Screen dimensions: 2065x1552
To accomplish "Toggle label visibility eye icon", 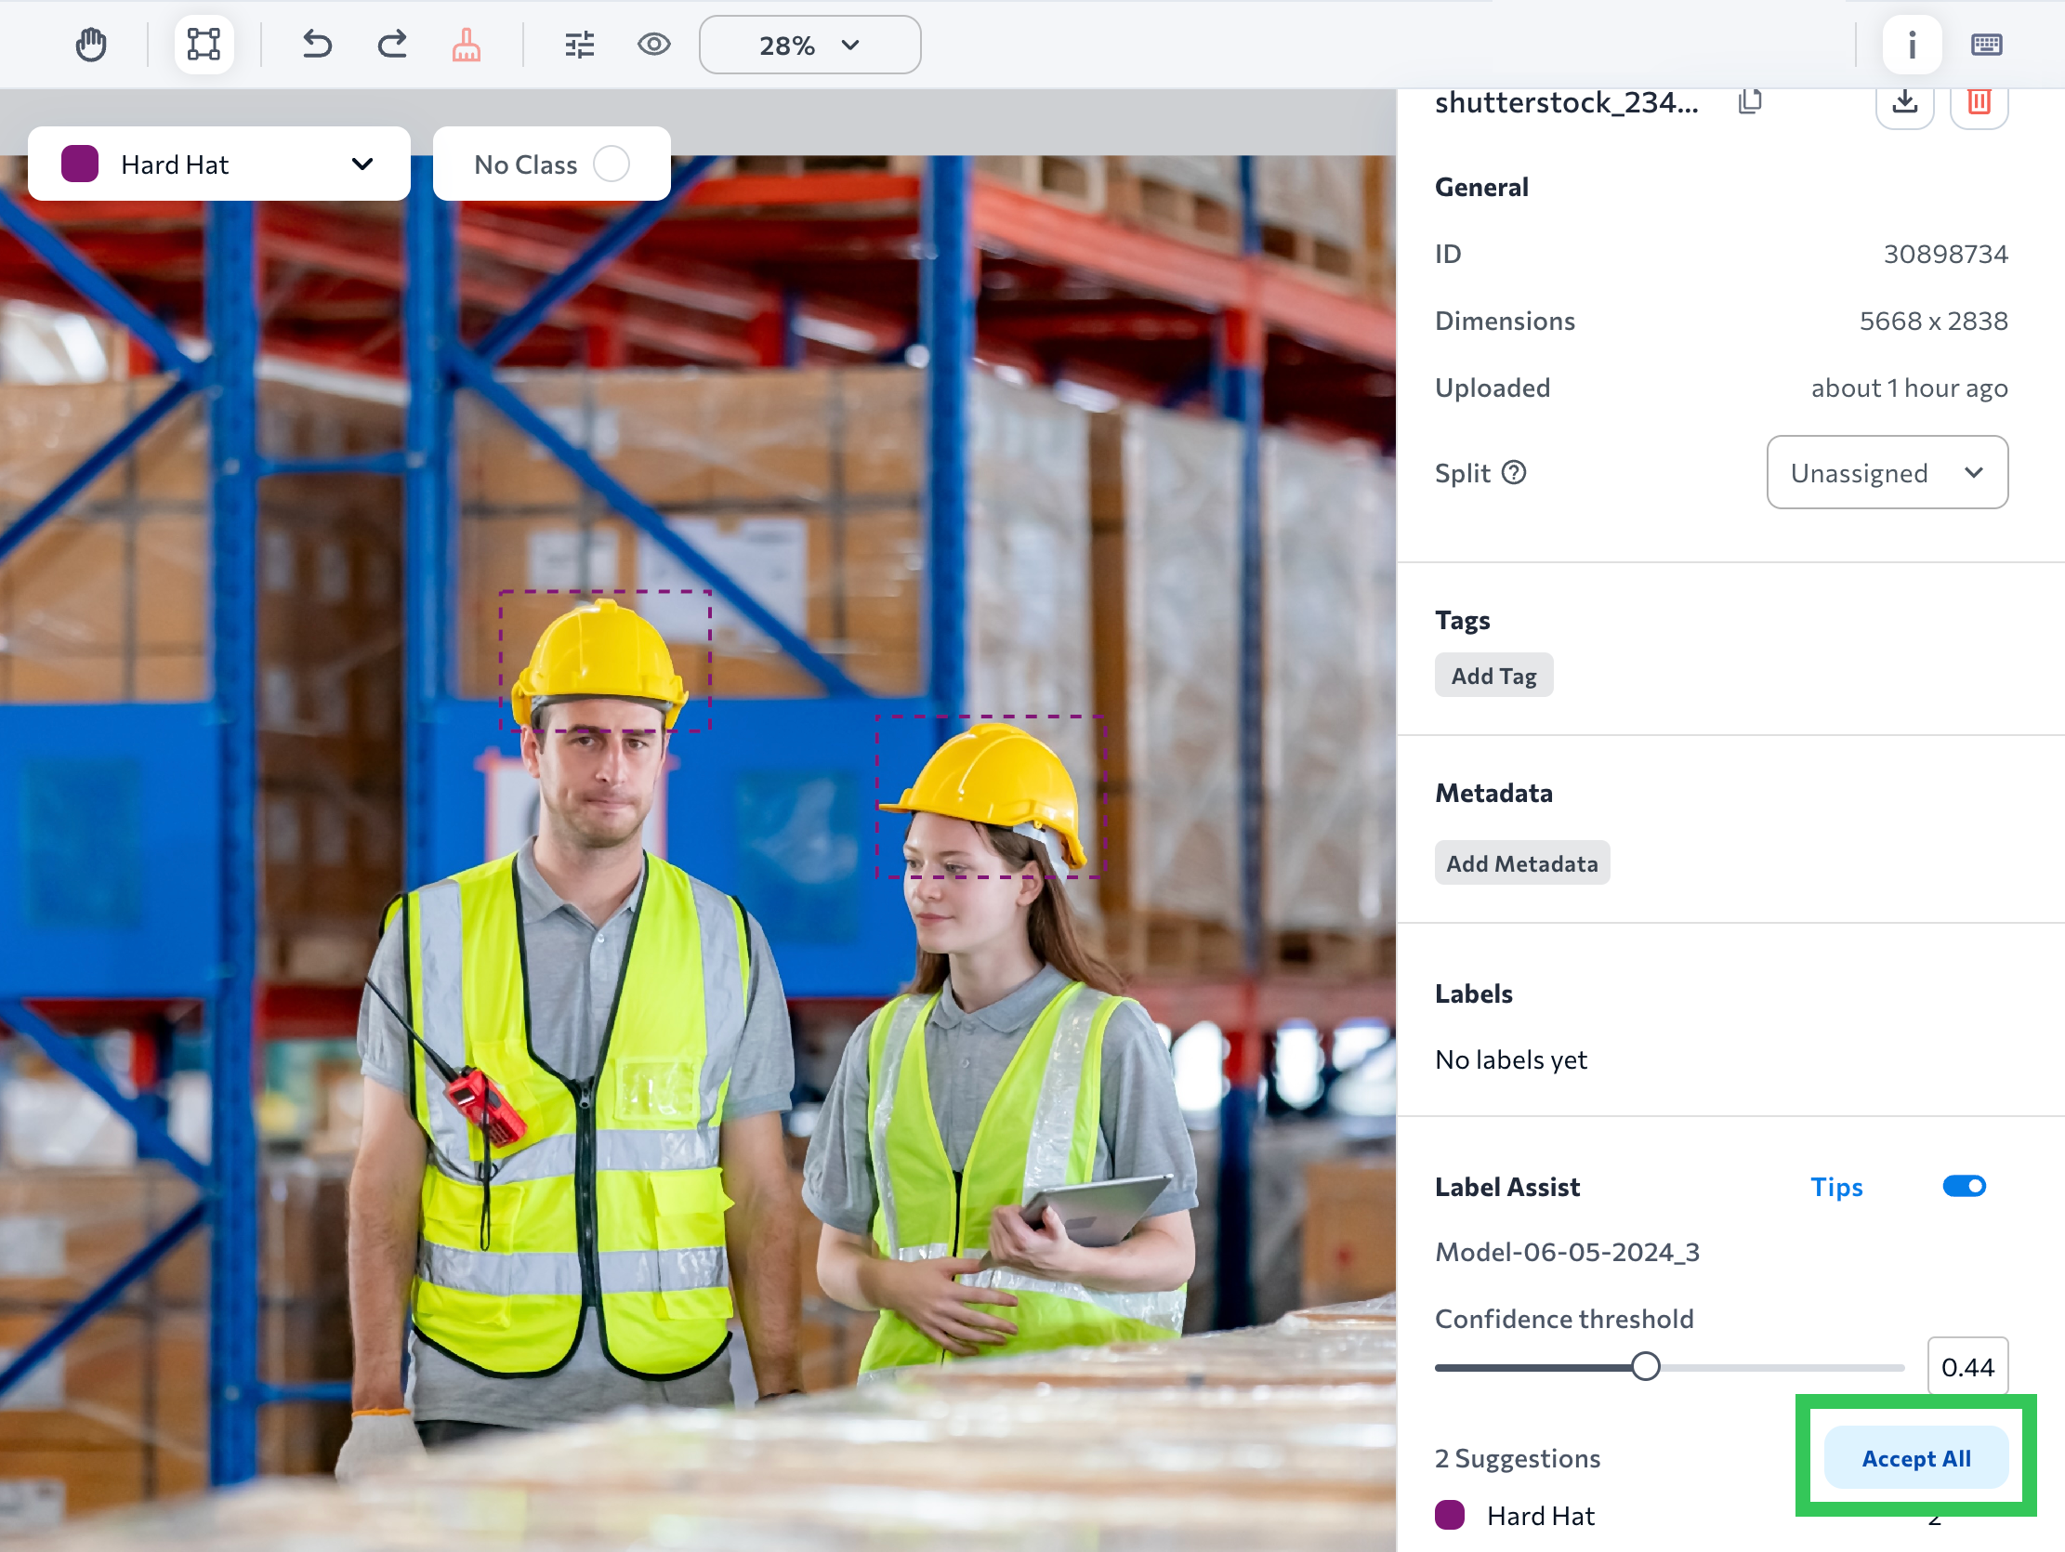I will pyautogui.click(x=653, y=45).
